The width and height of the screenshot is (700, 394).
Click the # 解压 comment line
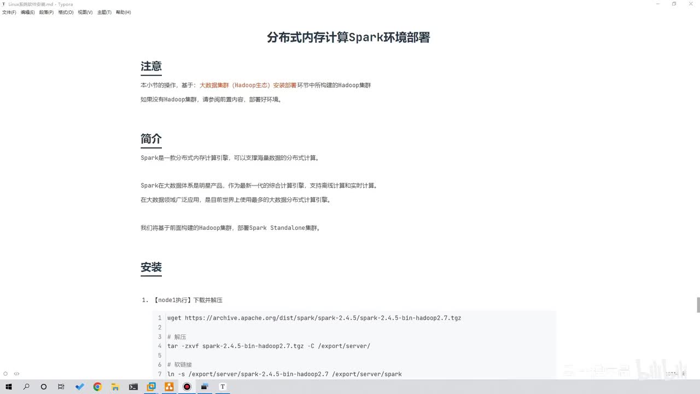(x=177, y=337)
